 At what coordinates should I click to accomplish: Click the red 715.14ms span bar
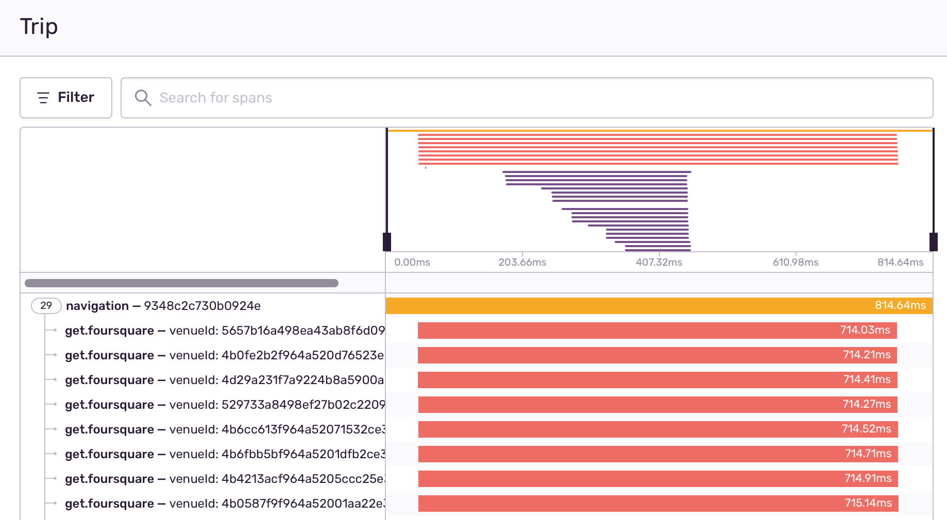coord(658,504)
